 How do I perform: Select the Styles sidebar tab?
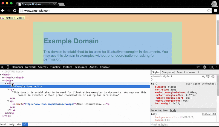pos(156,72)
